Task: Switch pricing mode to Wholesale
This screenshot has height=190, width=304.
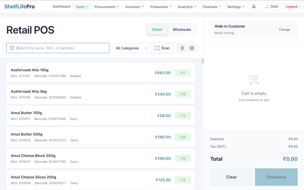Action: point(182,29)
